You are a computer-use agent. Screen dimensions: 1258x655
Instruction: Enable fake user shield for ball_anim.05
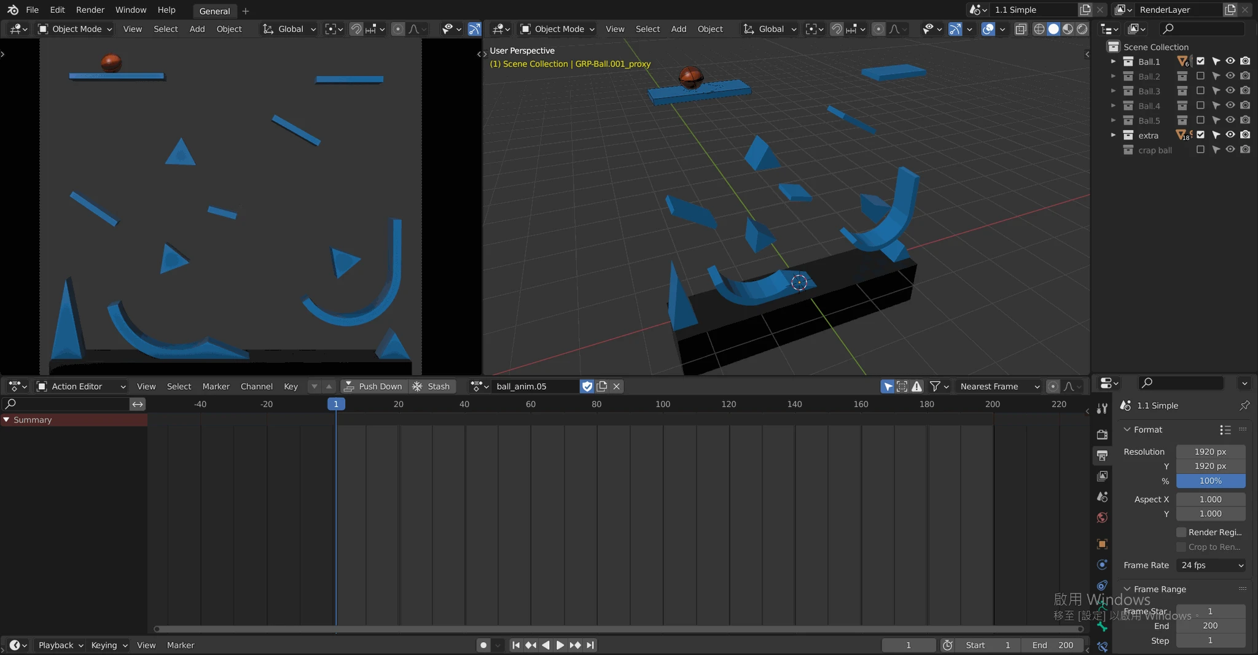tap(587, 386)
